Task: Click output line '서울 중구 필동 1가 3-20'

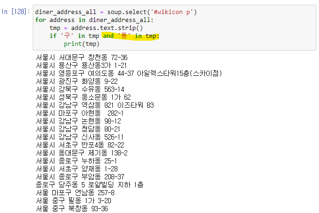Action: tap(73, 200)
